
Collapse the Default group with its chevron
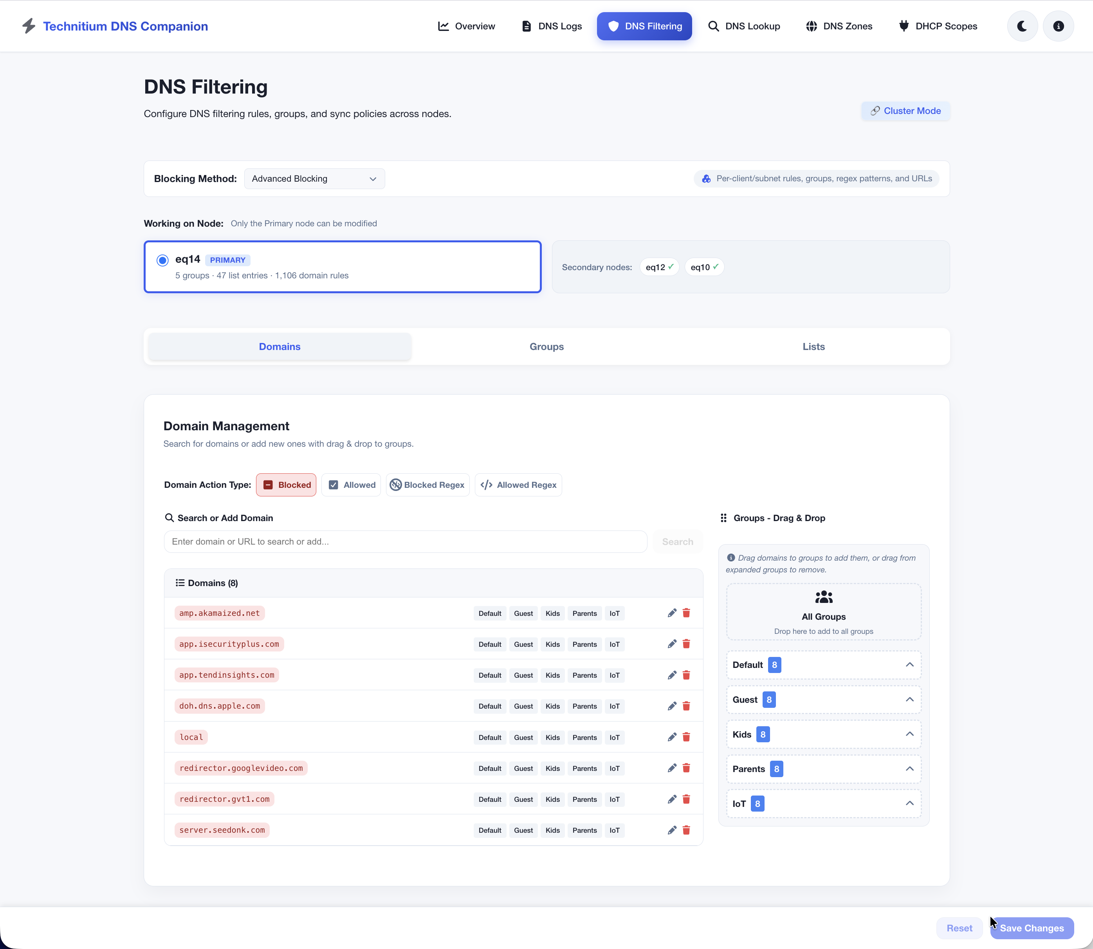pyautogui.click(x=910, y=665)
